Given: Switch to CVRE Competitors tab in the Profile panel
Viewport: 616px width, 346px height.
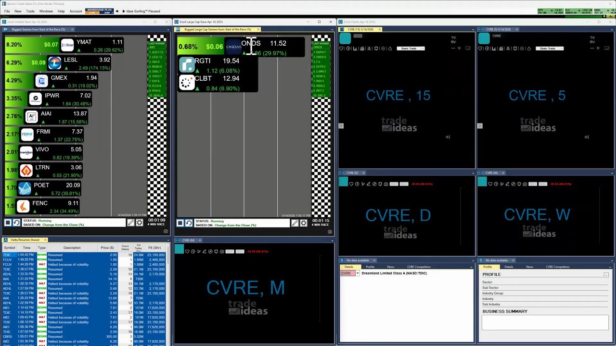Looking at the screenshot, I should coord(558,267).
